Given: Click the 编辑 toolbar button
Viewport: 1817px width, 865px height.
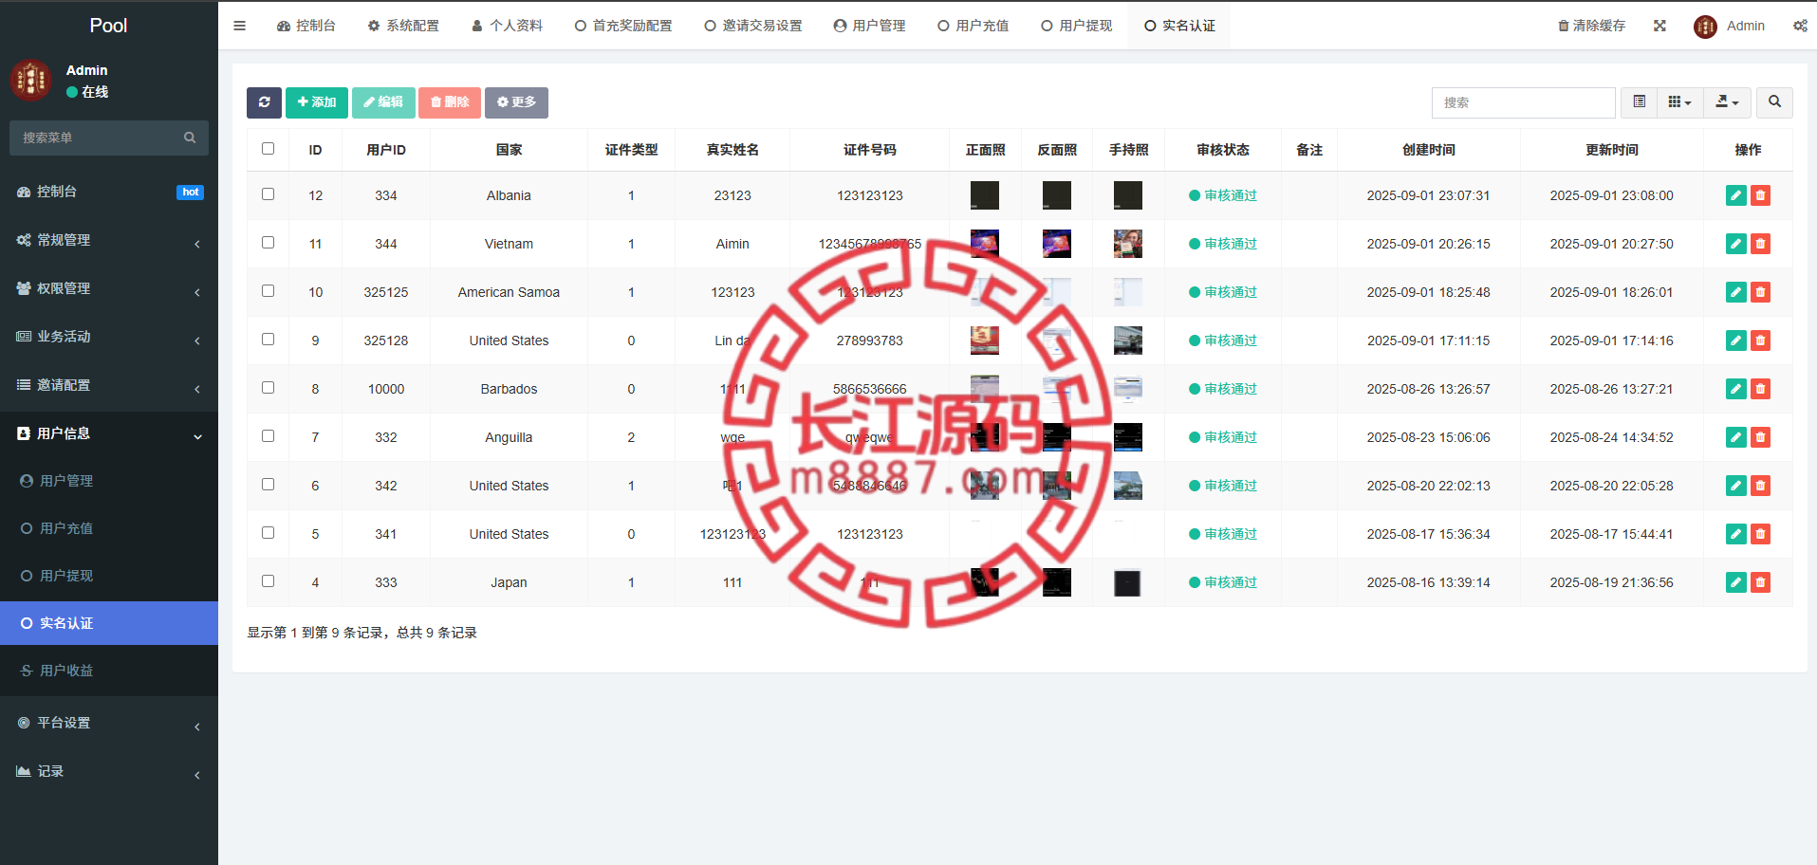Looking at the screenshot, I should click(383, 102).
